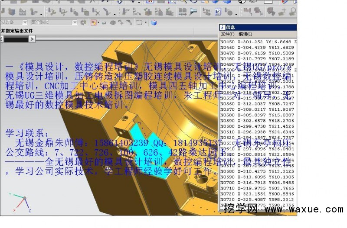Click the N0560 X-312.2037 code line
Image resolution: width=347 pixels, height=228 pixels.
[257, 104]
